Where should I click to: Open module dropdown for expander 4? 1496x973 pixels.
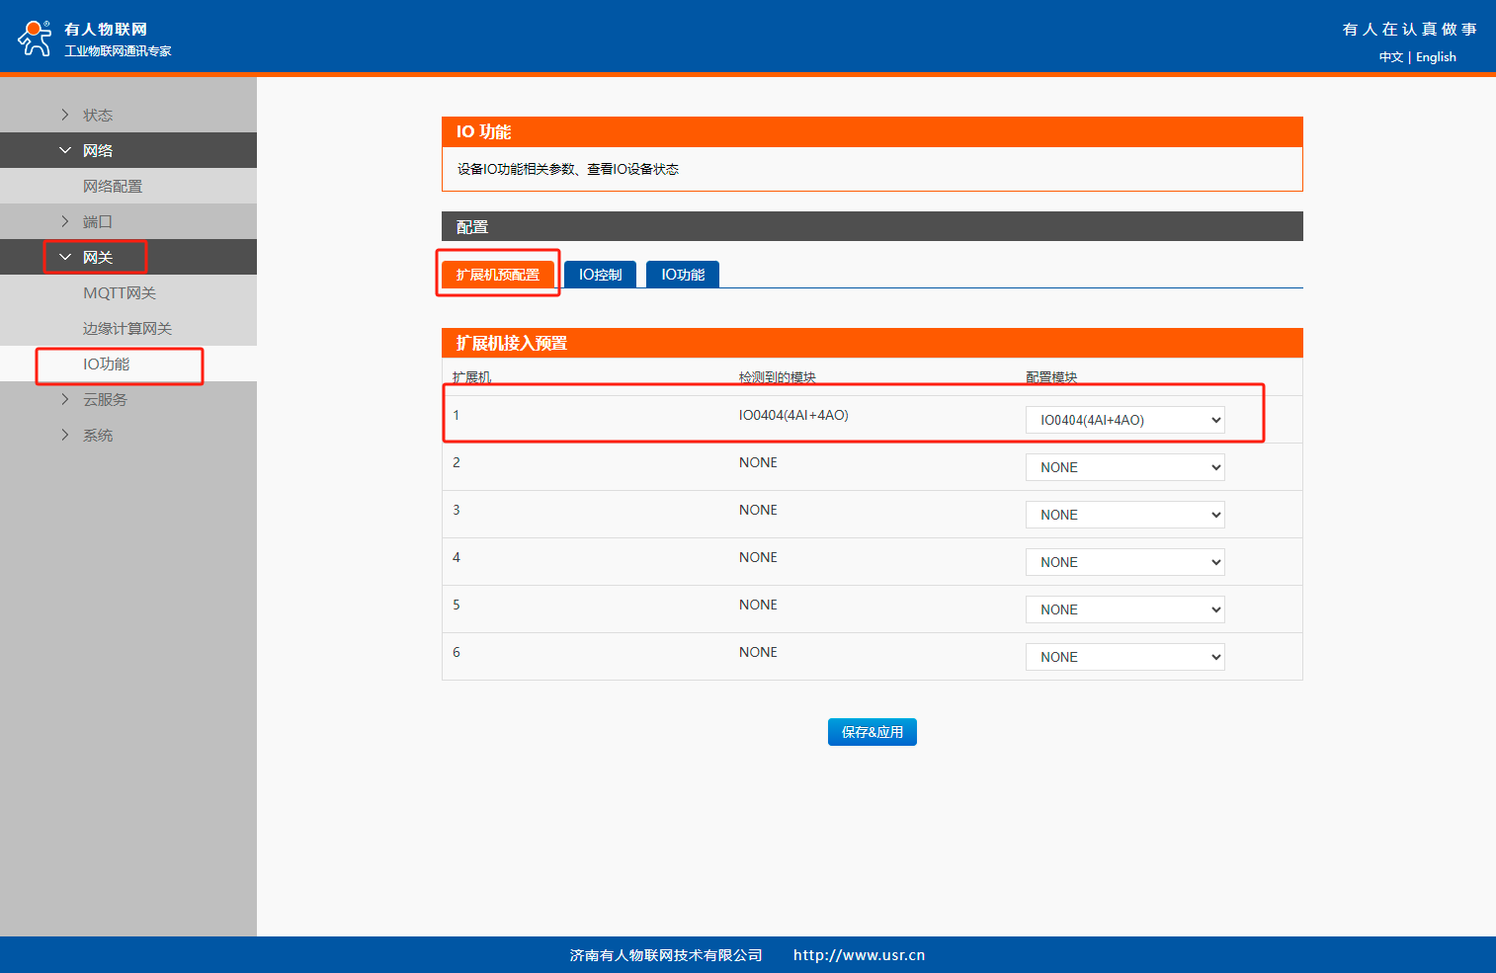(x=1124, y=562)
